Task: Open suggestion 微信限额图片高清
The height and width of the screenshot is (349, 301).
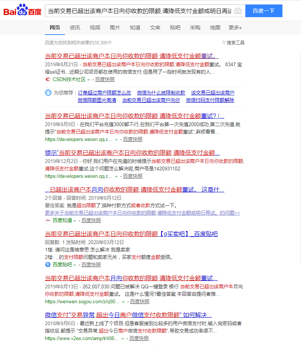Action: pos(97,100)
